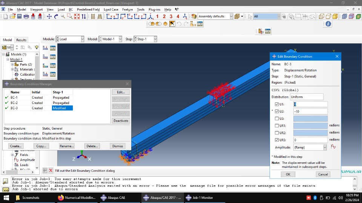
Task: Click Dismiss in Boundary Condition Manager
Action: coord(118,146)
